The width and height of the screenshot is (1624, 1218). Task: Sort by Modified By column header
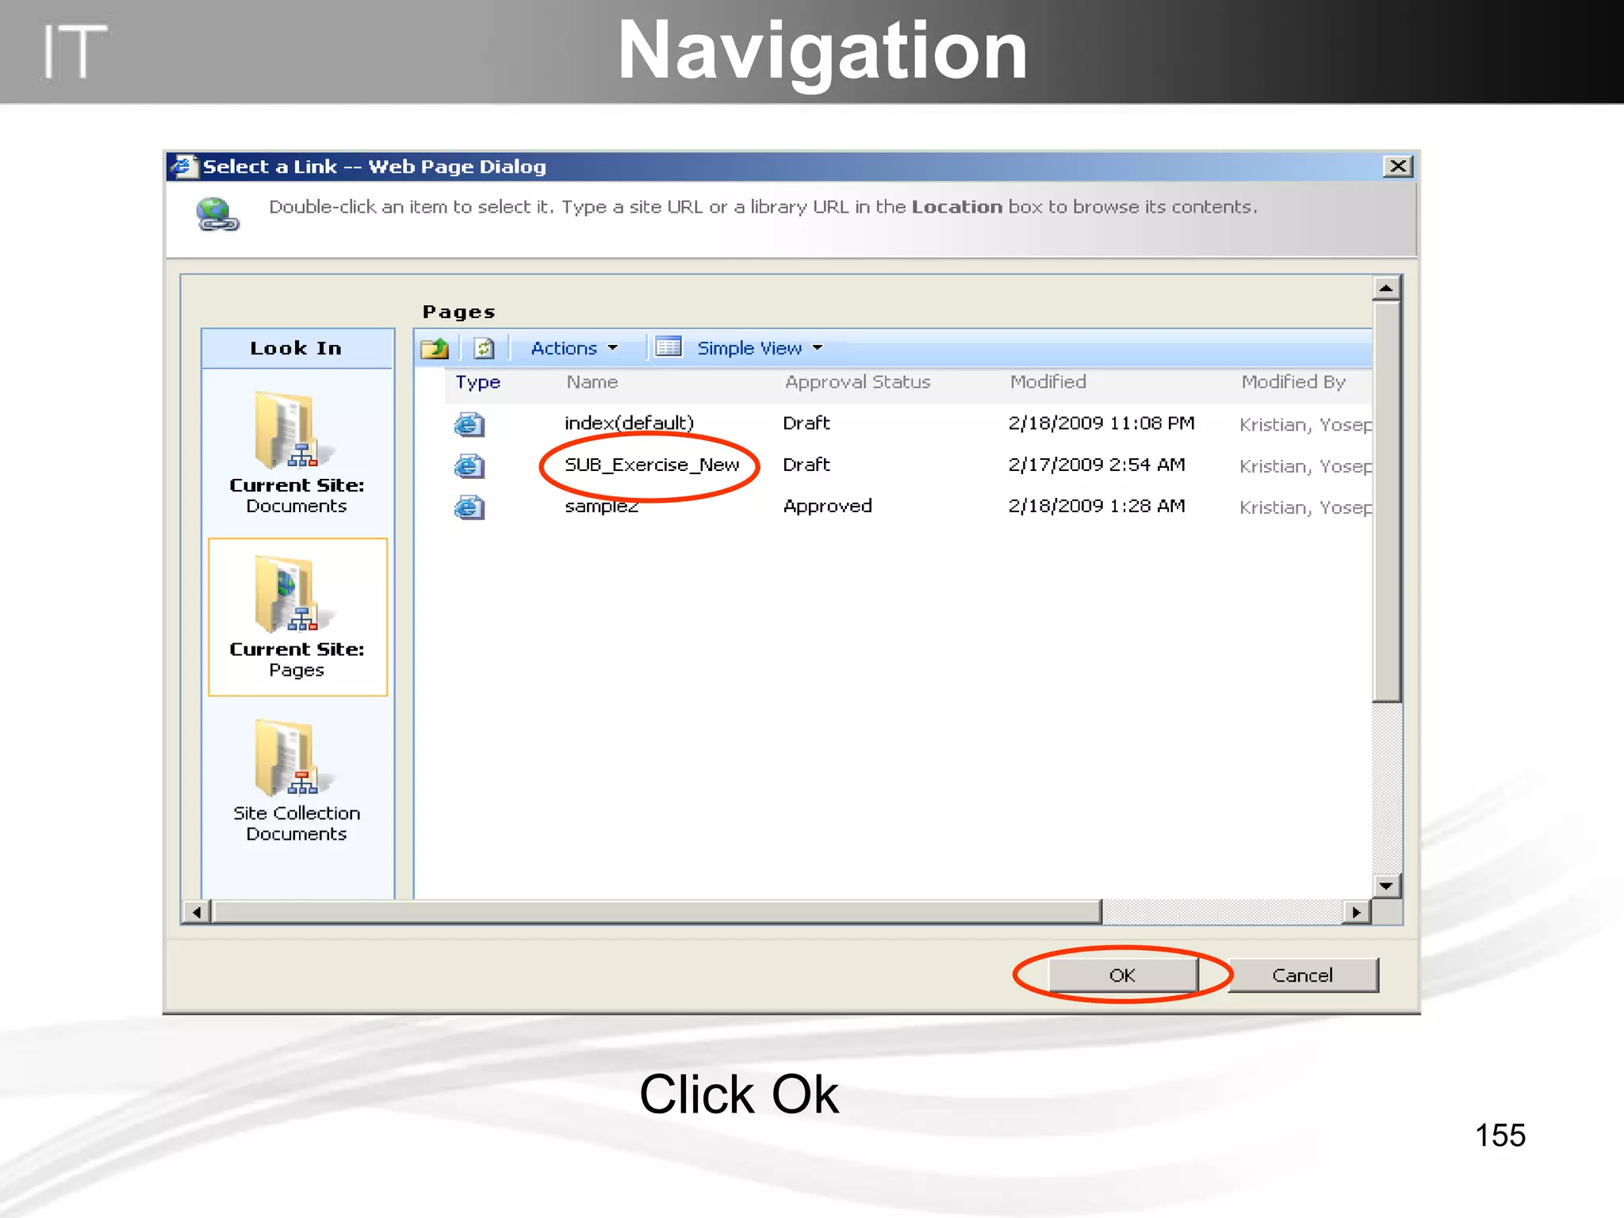[x=1293, y=382]
